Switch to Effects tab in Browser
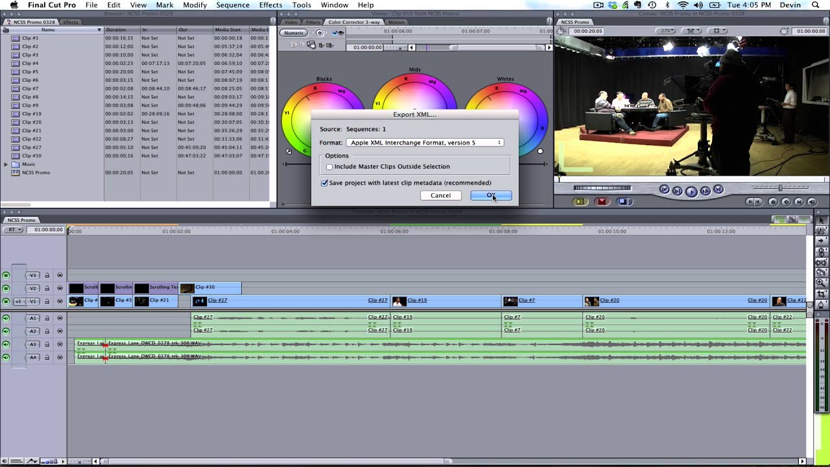830x467 pixels. click(71, 22)
